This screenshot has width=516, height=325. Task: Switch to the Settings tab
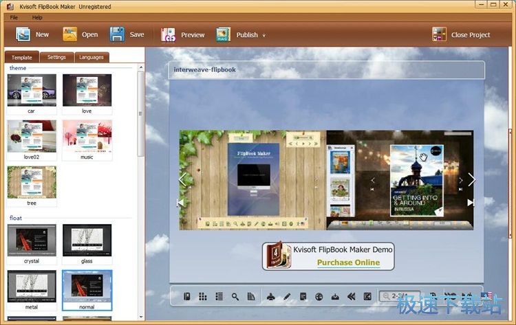tap(56, 57)
